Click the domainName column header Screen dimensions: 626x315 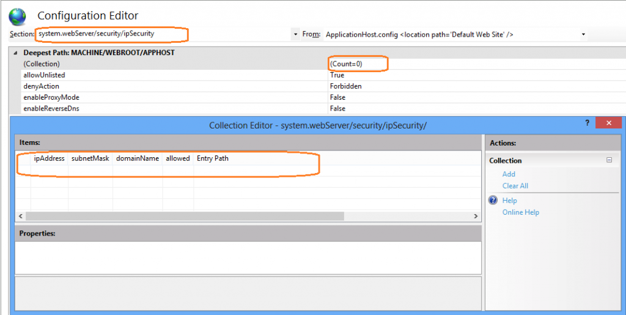(138, 158)
